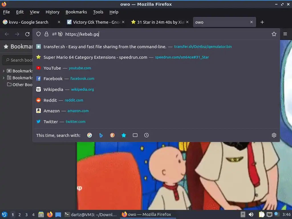This screenshot has width=292, height=219.
Task: Launch the file manager from taskbar
Action: coord(41,214)
